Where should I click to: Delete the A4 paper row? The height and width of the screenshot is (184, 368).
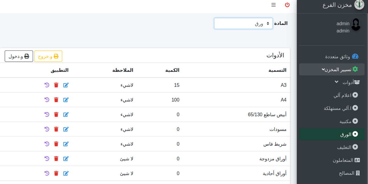click(56, 100)
